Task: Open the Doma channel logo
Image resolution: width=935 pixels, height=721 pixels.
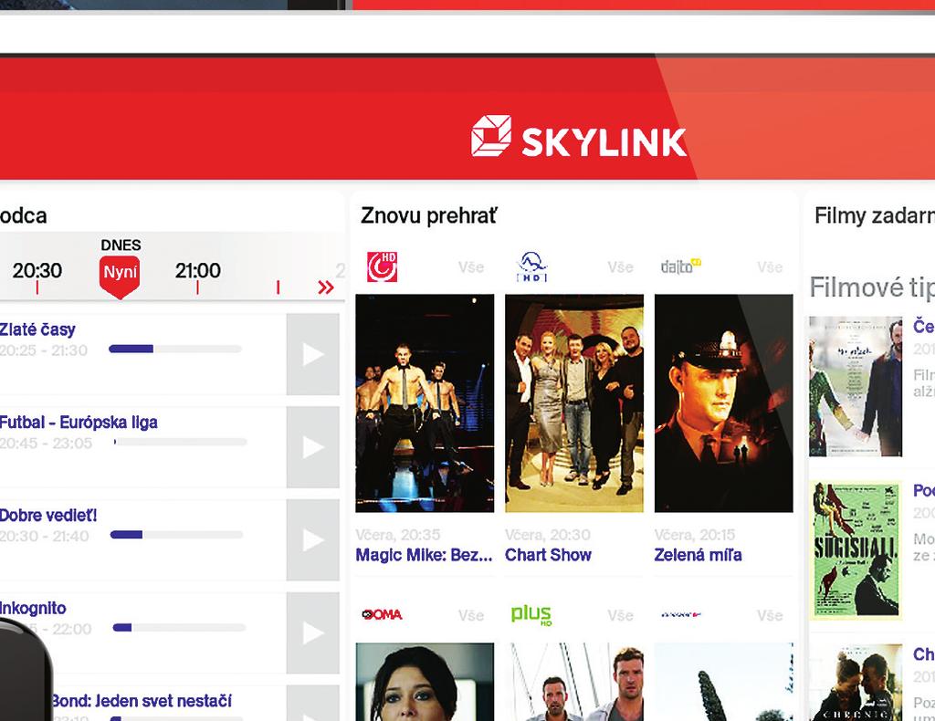Action: [x=382, y=614]
